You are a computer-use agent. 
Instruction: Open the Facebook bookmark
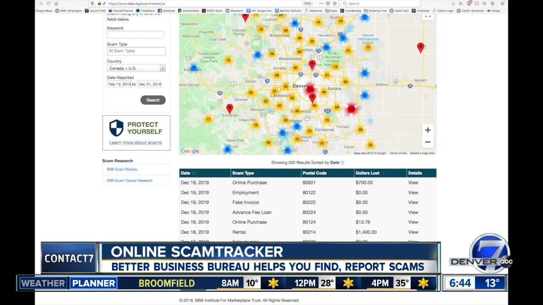[167, 11]
